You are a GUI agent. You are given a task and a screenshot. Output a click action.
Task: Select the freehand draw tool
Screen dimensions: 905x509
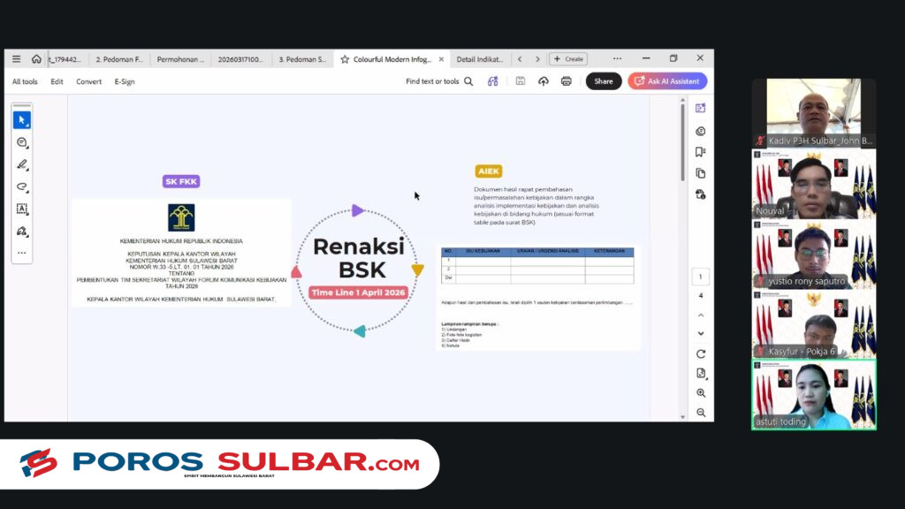[x=21, y=187]
